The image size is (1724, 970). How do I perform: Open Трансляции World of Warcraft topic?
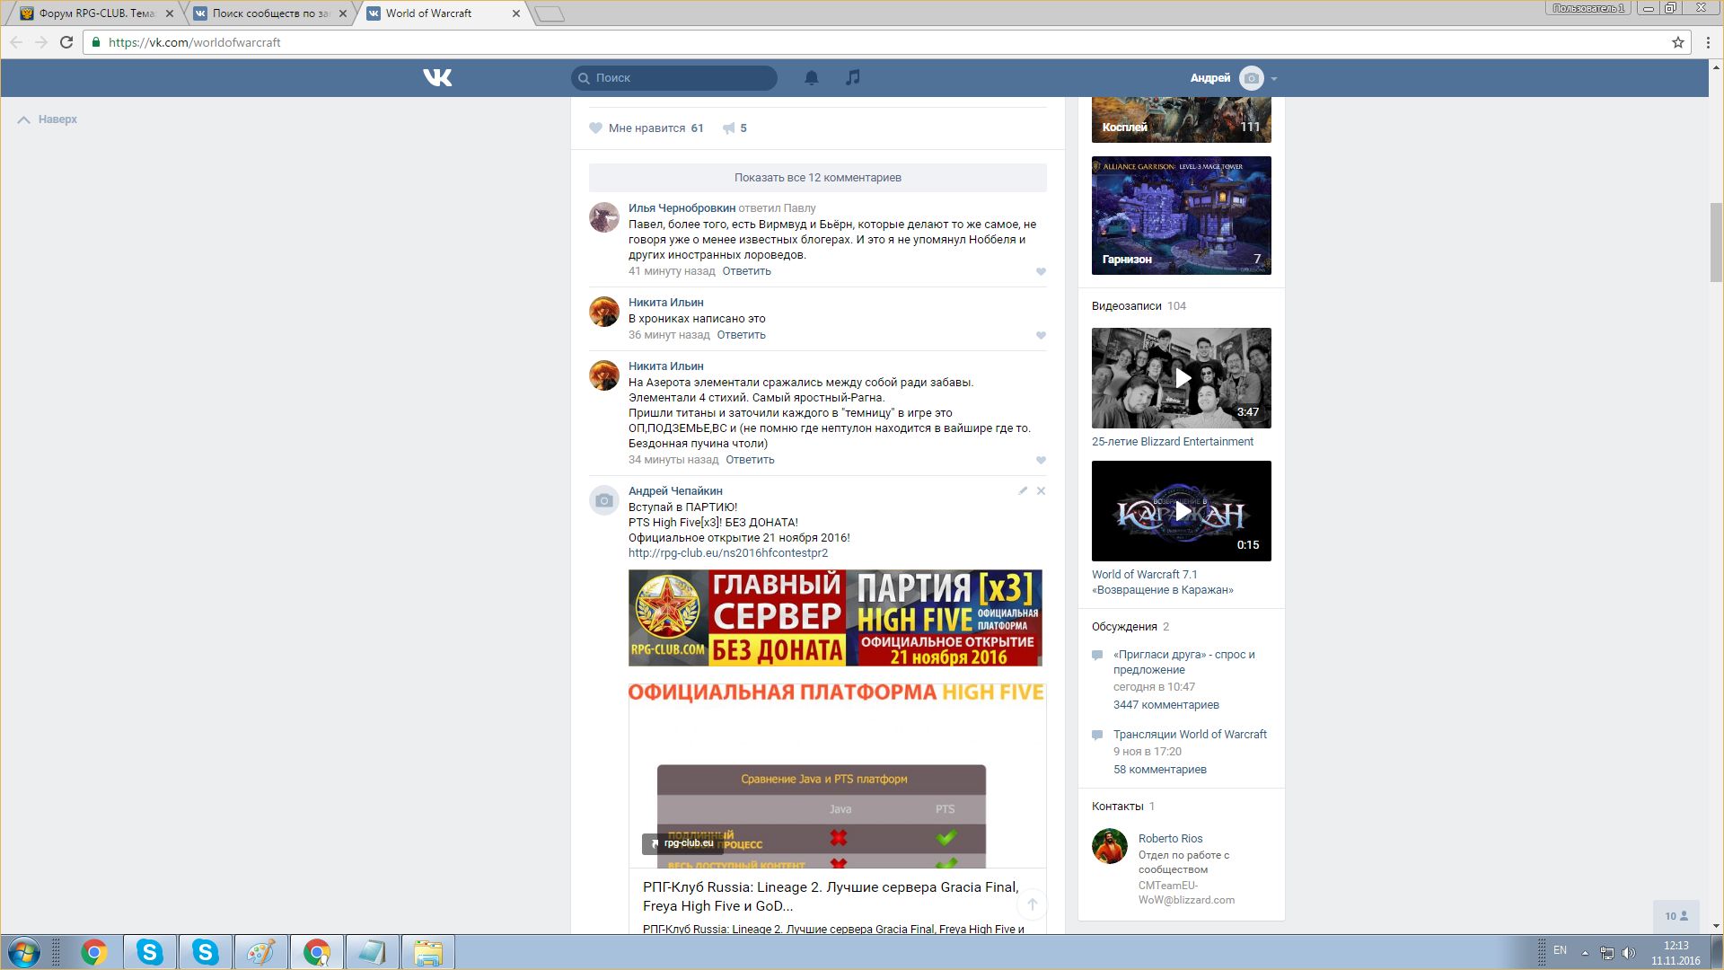(x=1190, y=735)
